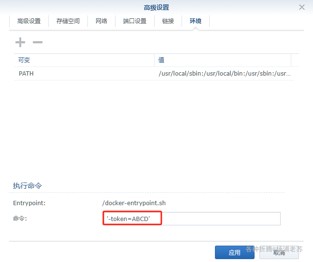
Task: Switch to the 高级设置 tab
Action: [x=29, y=21]
